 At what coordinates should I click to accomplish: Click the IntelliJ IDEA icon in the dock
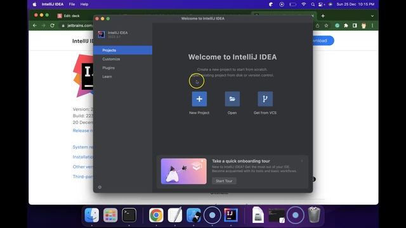[x=231, y=215]
